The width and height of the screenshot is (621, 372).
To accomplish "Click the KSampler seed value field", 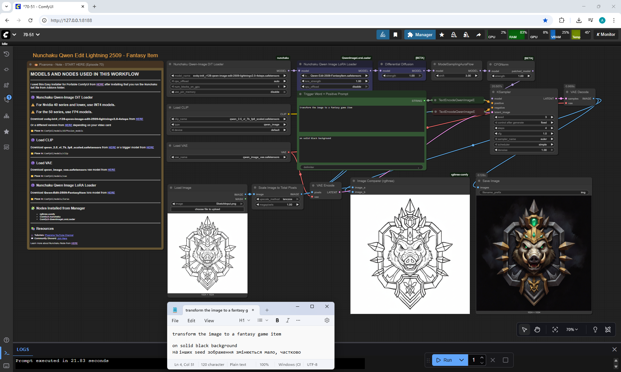I will tap(523, 117).
